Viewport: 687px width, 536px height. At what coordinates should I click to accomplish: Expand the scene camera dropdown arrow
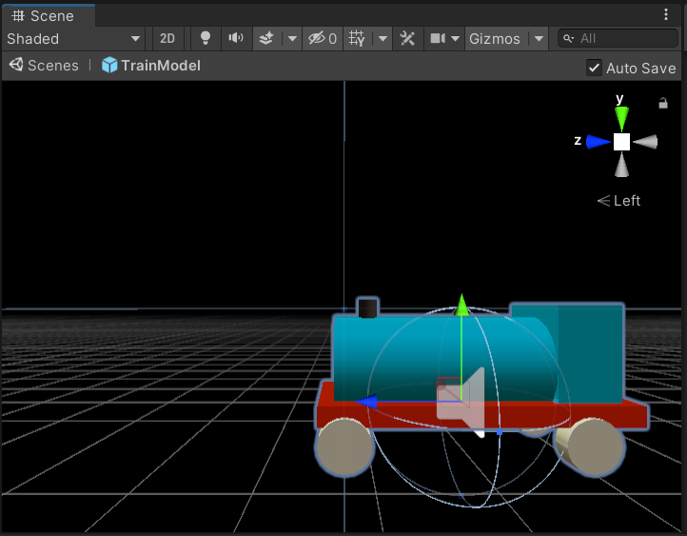(455, 39)
